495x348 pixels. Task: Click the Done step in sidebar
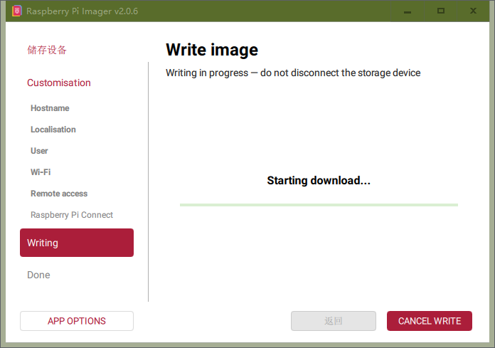click(x=38, y=275)
